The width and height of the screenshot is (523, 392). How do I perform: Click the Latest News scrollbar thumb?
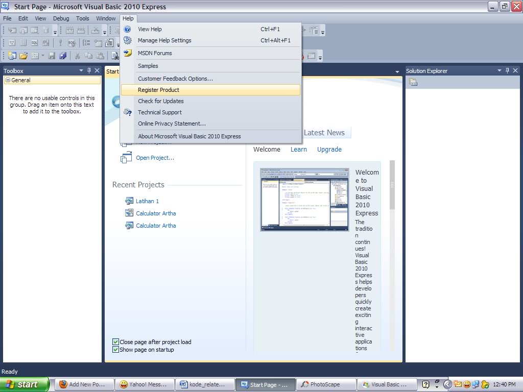[x=392, y=185]
